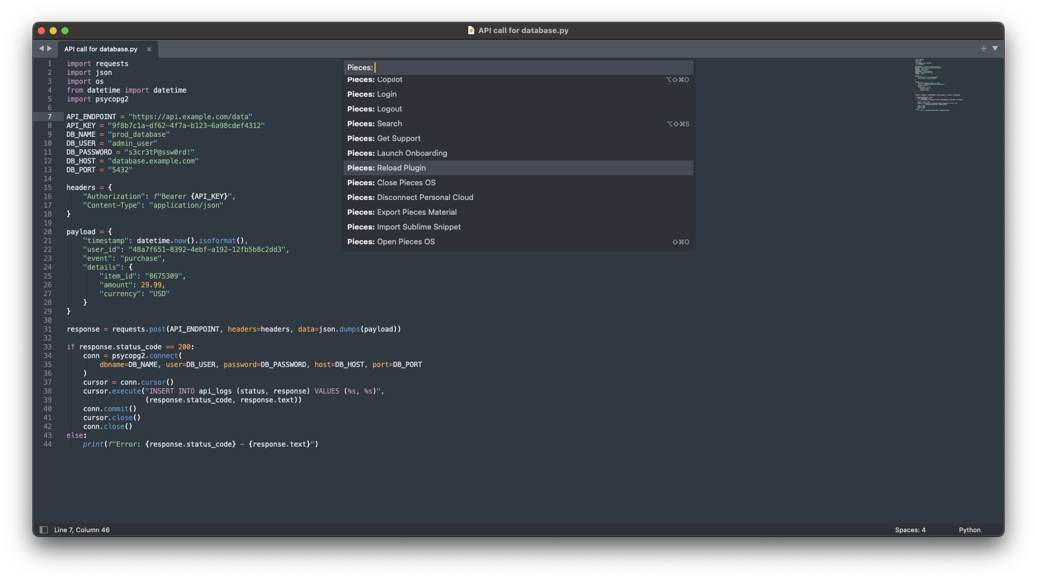Image resolution: width=1037 pixels, height=580 pixels.
Task: Minimize the window with yellow button
Action: coord(53,31)
